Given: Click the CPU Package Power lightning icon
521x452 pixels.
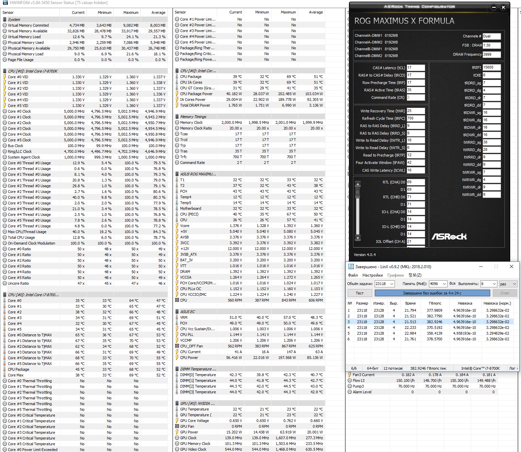Looking at the screenshot, I should click(x=177, y=94).
